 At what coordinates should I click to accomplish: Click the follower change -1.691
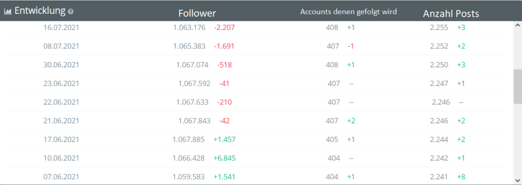(224, 46)
